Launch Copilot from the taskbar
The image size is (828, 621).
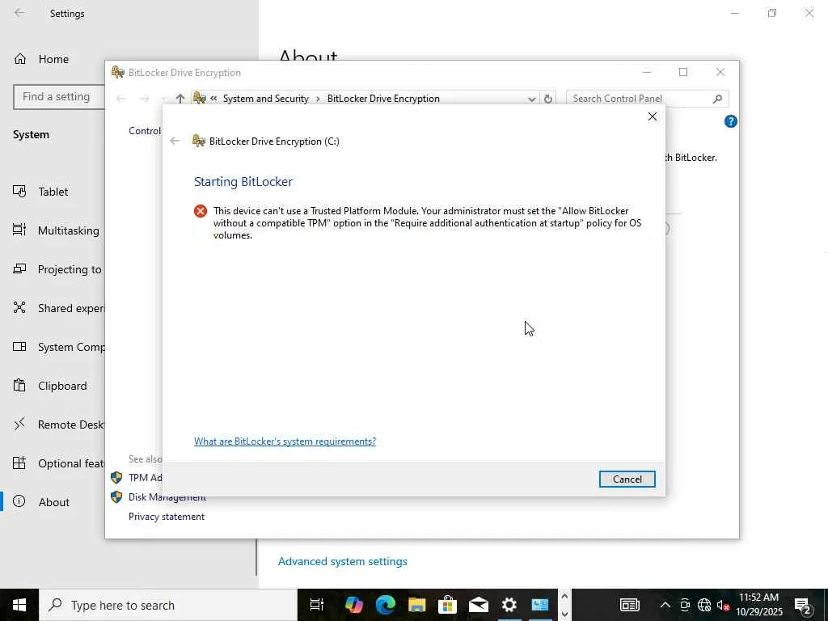tap(354, 605)
